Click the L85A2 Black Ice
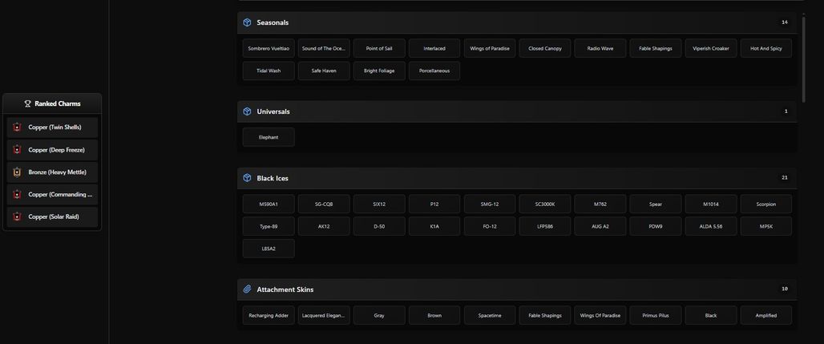 tap(269, 249)
